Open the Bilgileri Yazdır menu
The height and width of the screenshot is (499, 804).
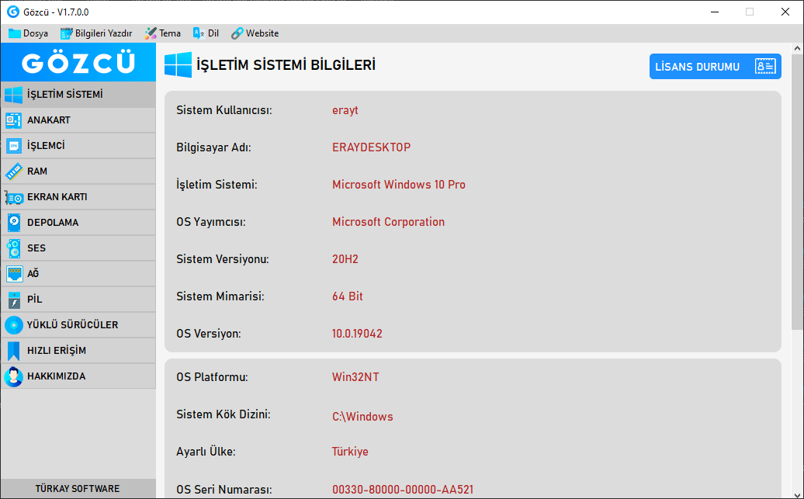(96, 33)
